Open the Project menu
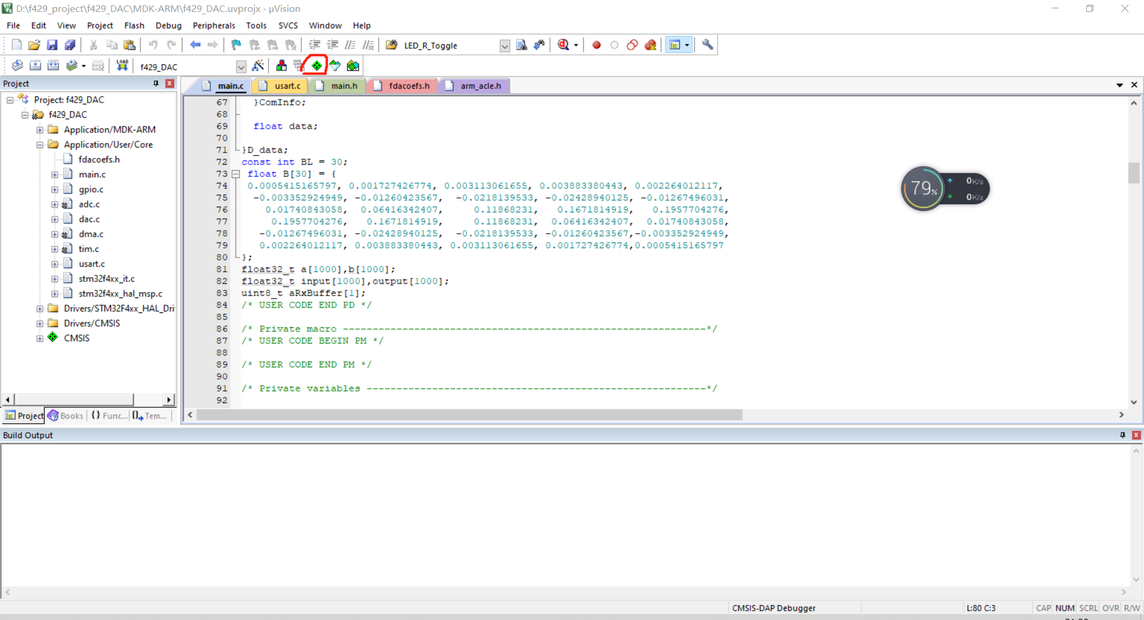The image size is (1144, 620). [x=100, y=26]
